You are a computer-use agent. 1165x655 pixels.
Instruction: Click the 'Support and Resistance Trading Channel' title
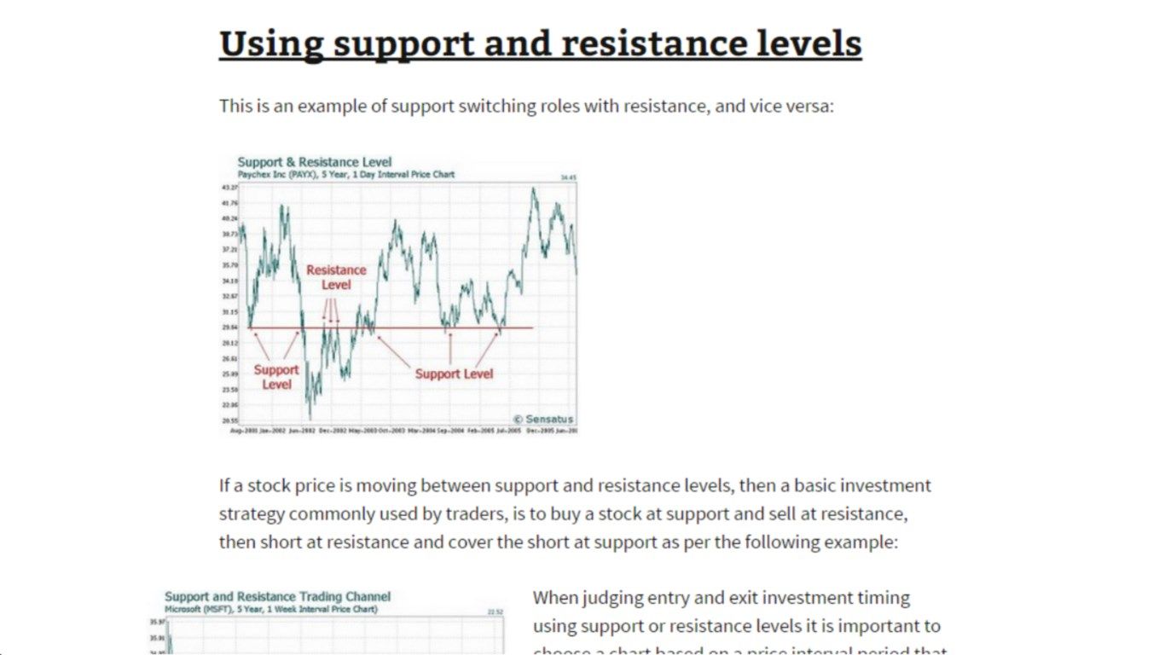coord(278,597)
